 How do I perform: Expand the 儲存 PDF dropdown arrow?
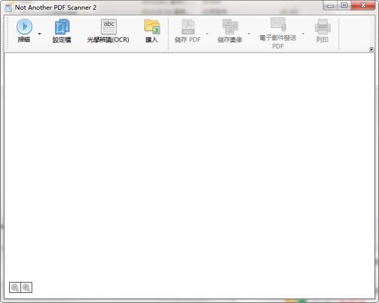(x=207, y=34)
